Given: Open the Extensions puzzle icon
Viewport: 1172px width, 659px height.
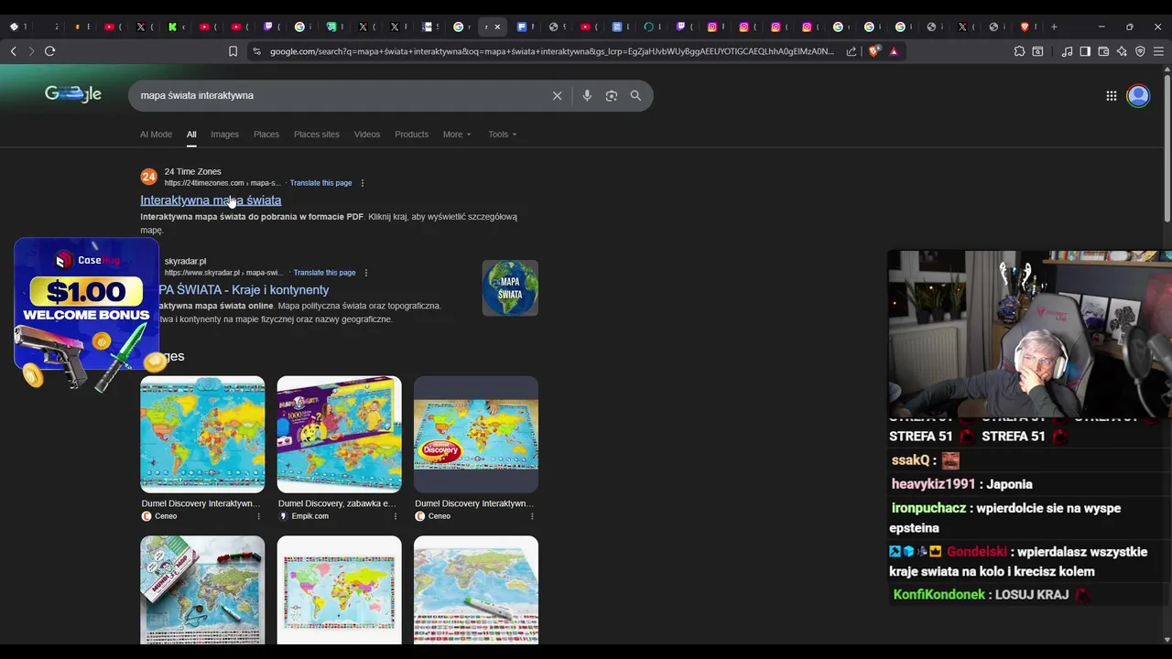Looking at the screenshot, I should point(1019,51).
